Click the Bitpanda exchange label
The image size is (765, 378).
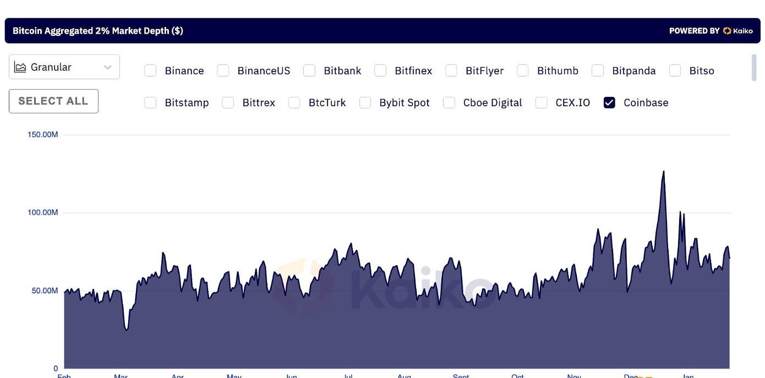[633, 70]
